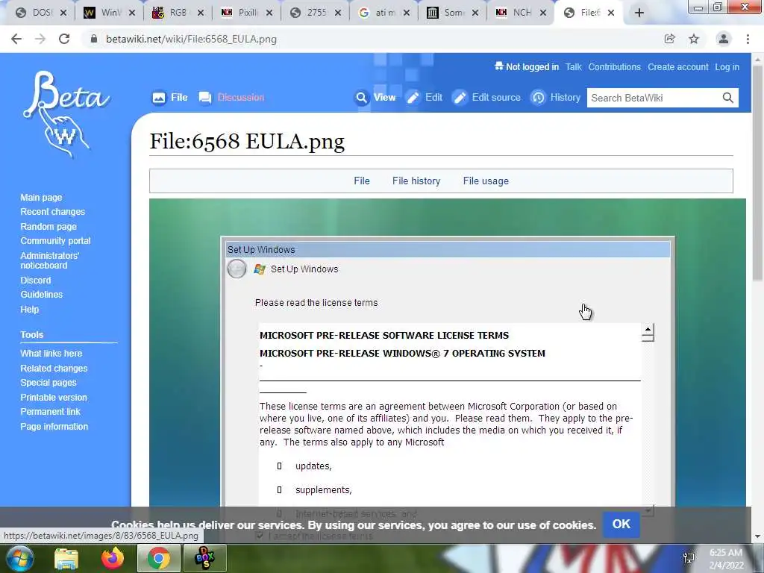Click the search magnifier in Search BetaWiki box

point(727,98)
